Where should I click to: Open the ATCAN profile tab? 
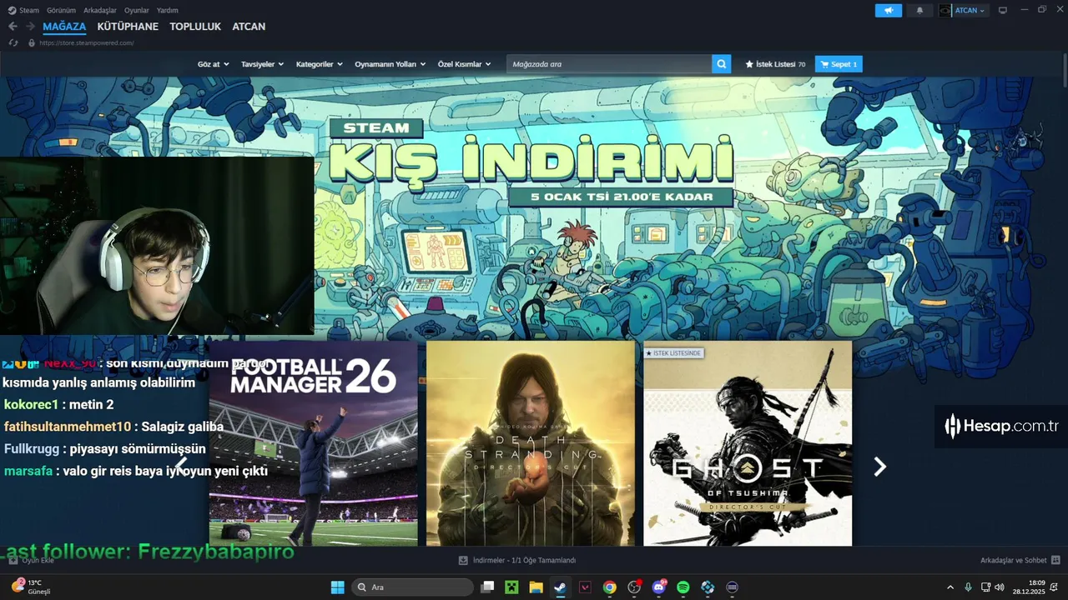pyautogui.click(x=249, y=27)
